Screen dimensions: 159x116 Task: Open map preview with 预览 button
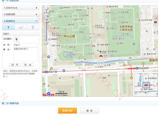(90, 111)
